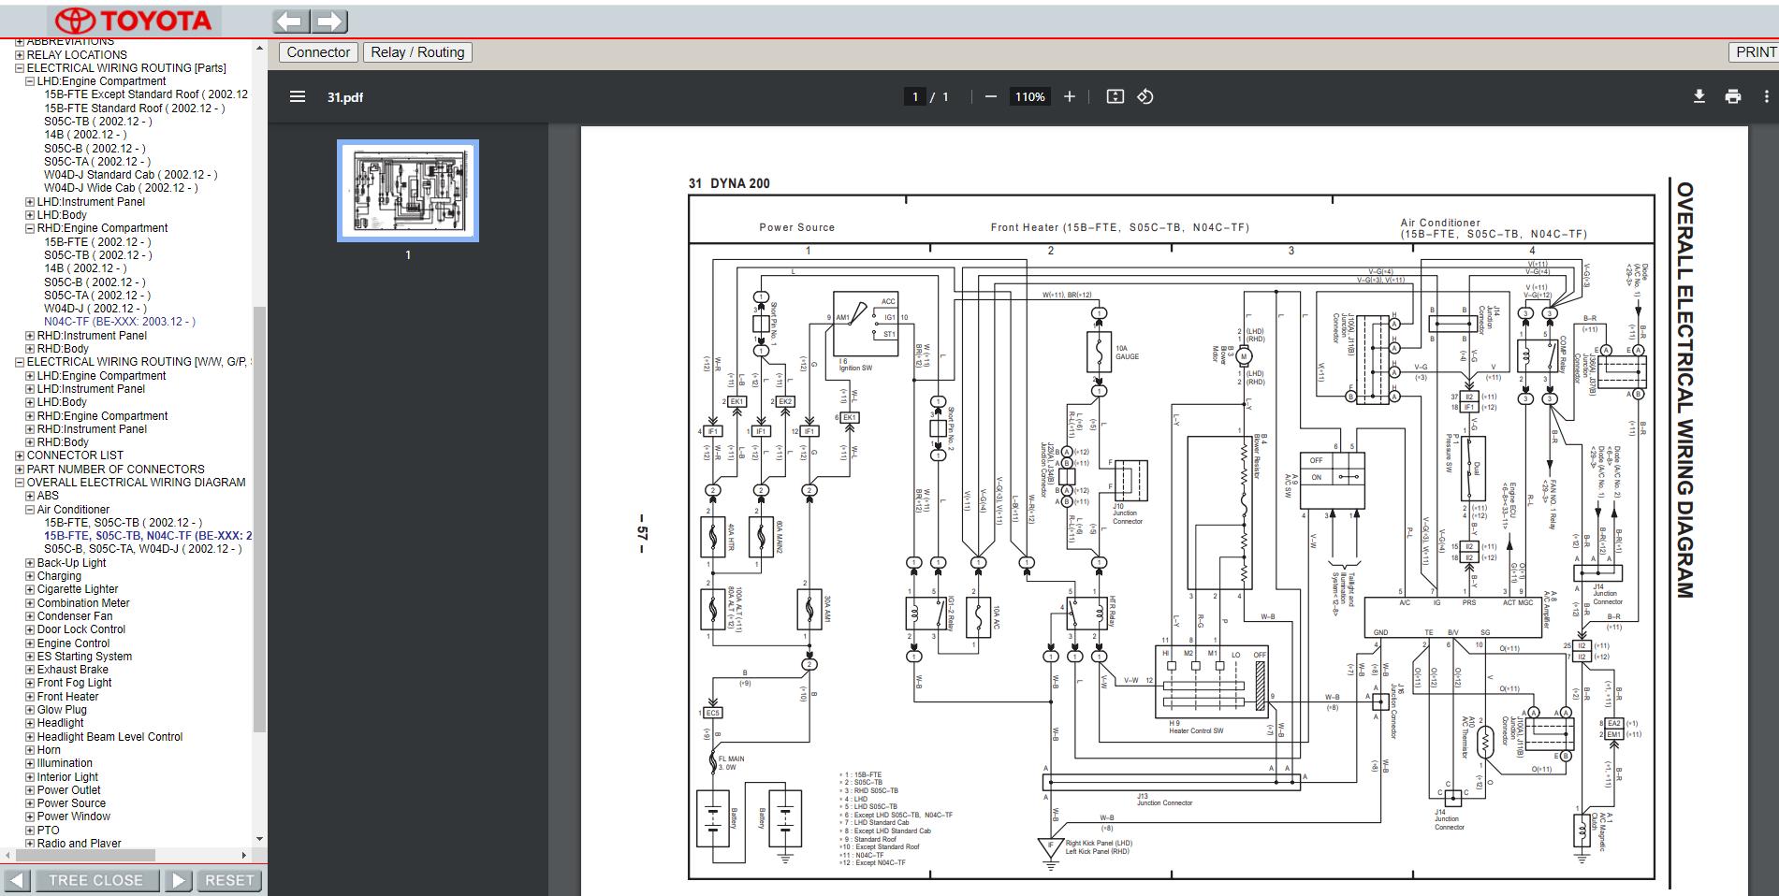Select the page 1 thumbnail
Image resolution: width=1779 pixels, height=896 pixels.
(x=408, y=191)
